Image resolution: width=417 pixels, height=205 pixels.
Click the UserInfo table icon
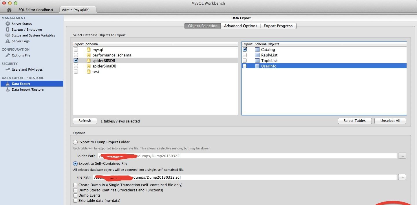click(x=257, y=66)
